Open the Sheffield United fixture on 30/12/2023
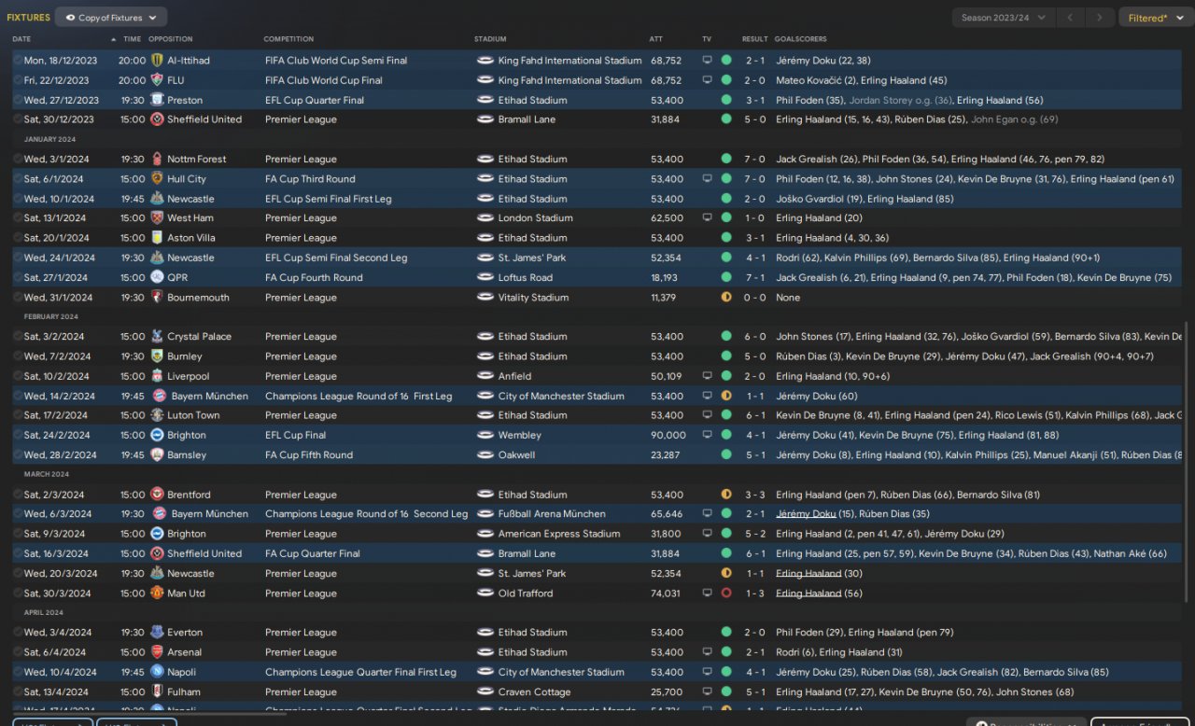Viewport: 1195px width, 726px height. (x=597, y=119)
